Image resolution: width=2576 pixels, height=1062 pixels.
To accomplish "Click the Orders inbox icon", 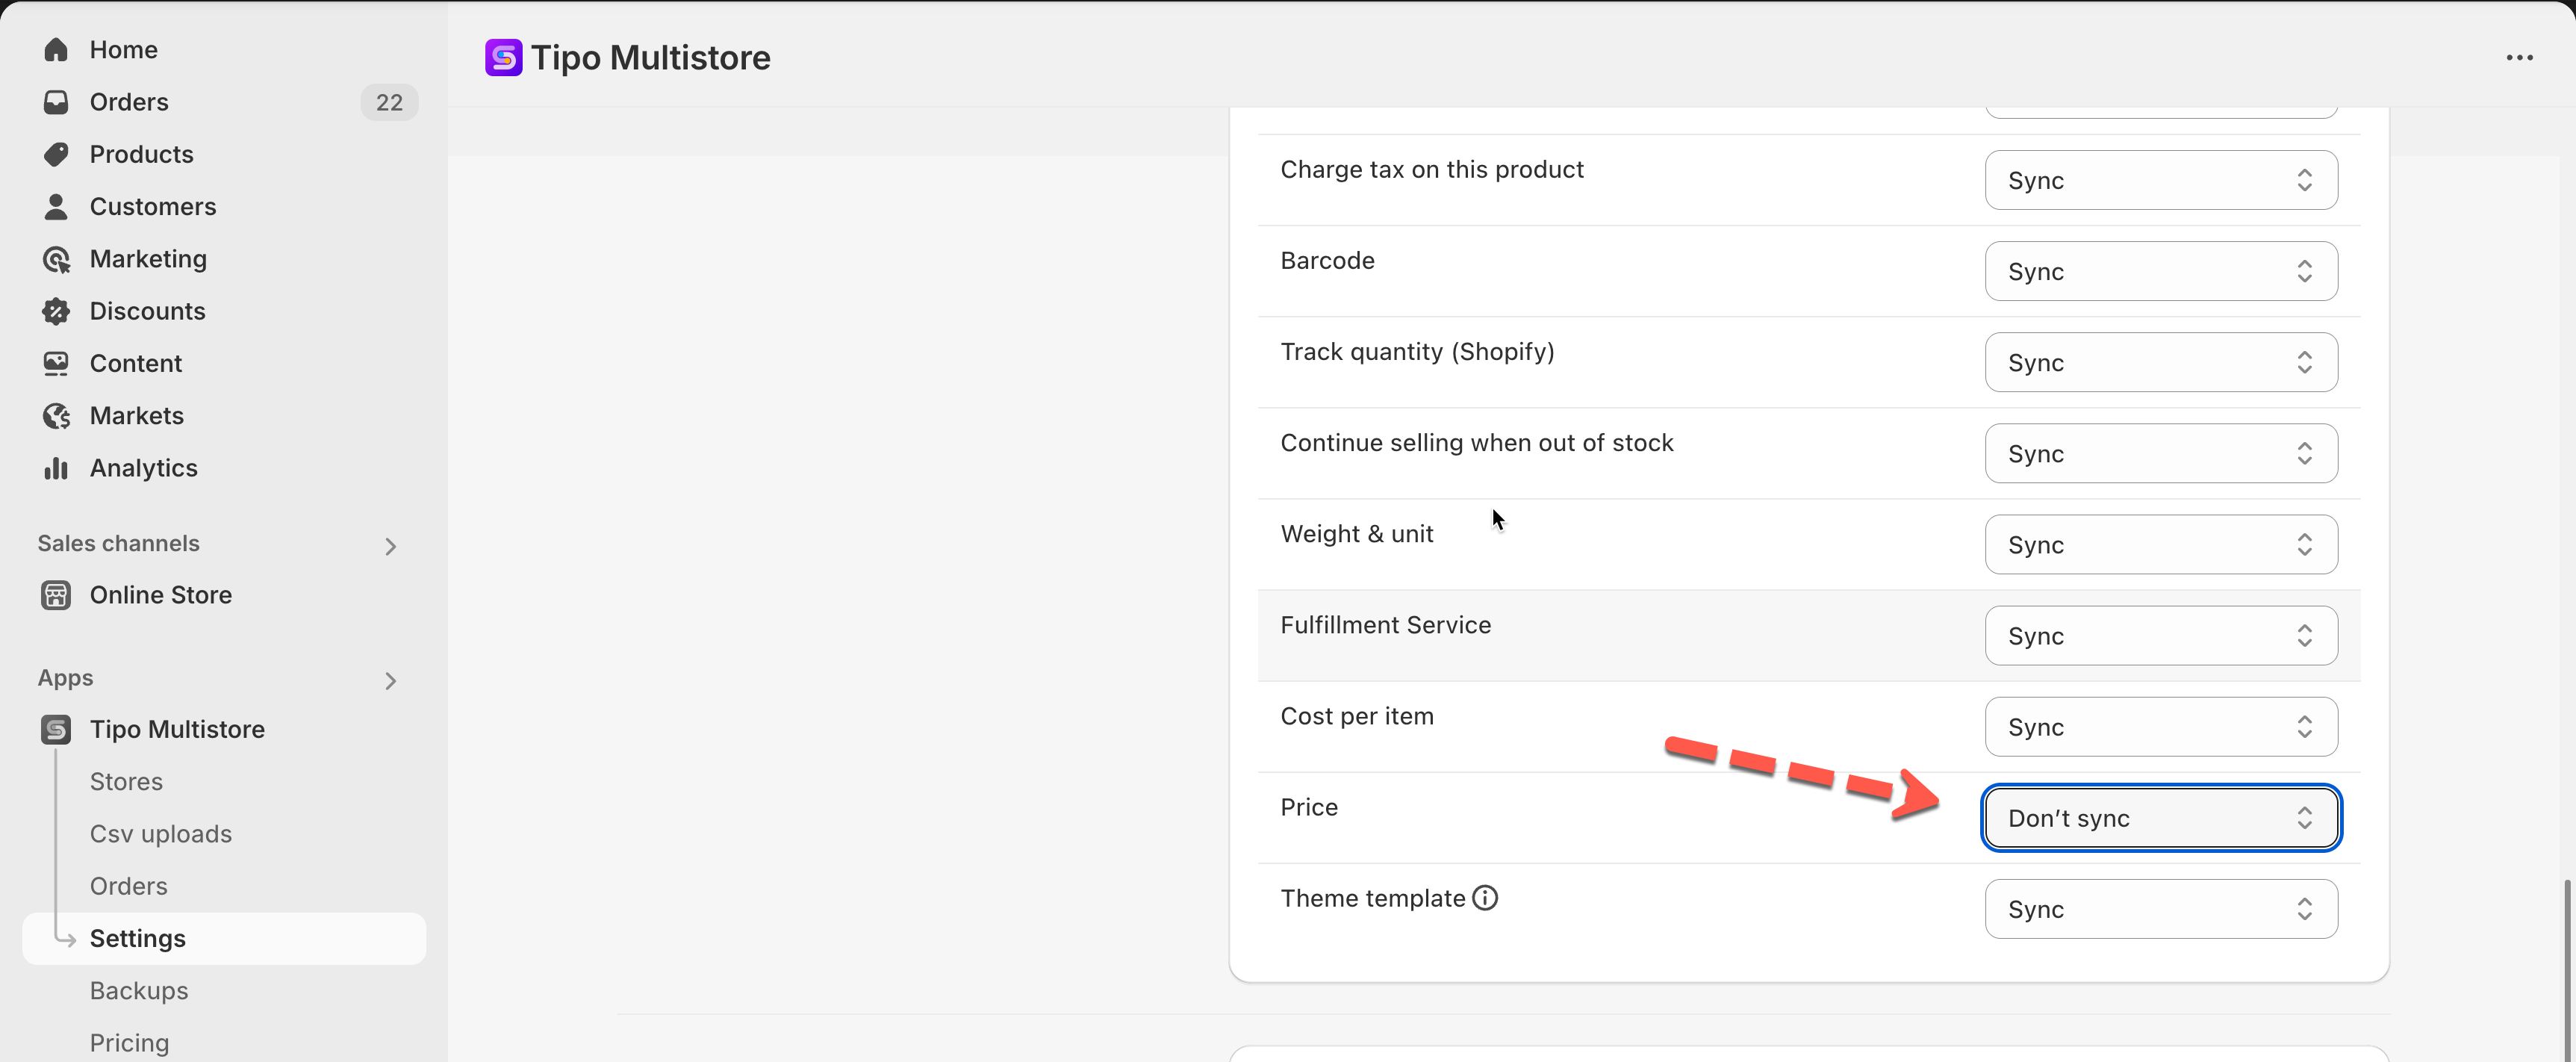I will click(56, 102).
